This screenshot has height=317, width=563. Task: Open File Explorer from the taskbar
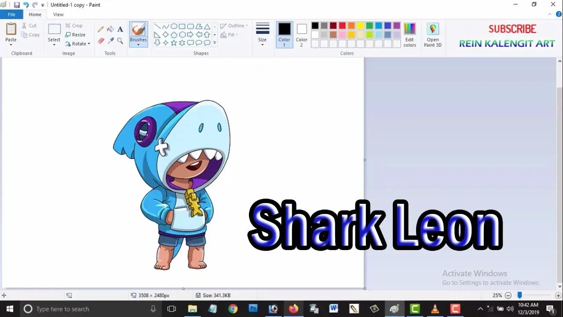tap(192, 309)
